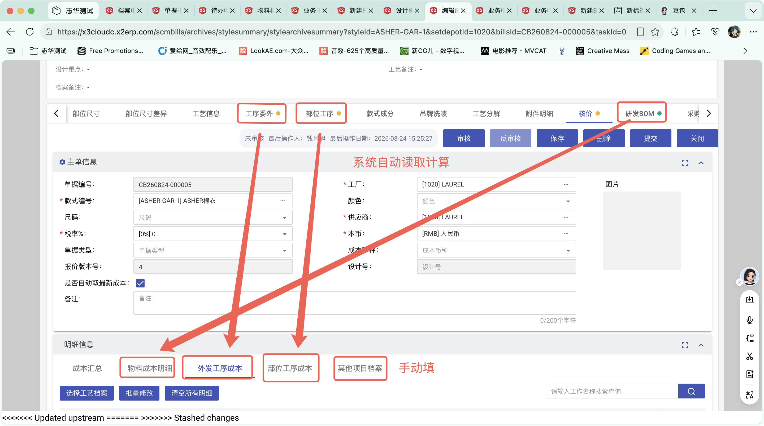764x426 pixels.
Task: Open the 税率% dropdown
Action: [213, 234]
